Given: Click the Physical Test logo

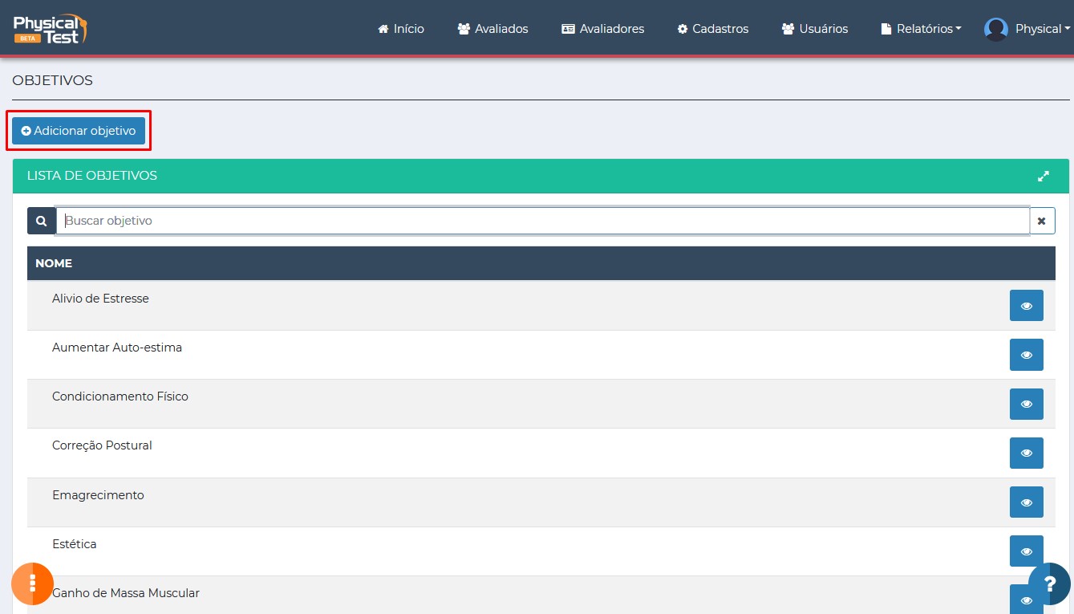Looking at the screenshot, I should tap(50, 29).
